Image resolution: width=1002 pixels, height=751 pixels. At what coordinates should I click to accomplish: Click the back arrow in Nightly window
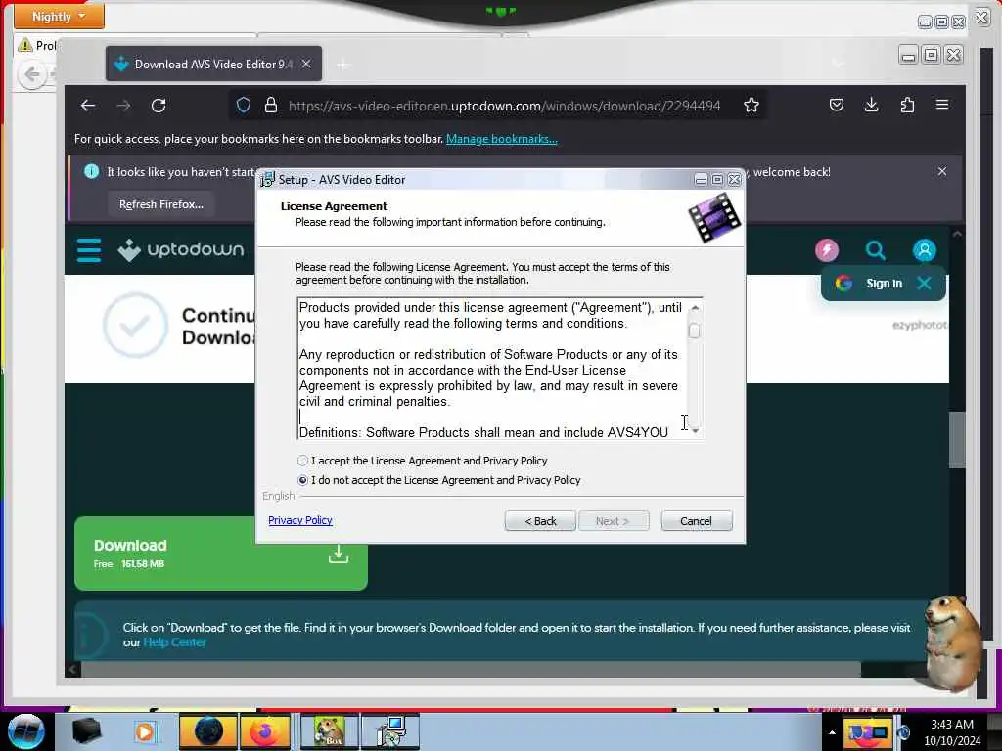point(32,74)
